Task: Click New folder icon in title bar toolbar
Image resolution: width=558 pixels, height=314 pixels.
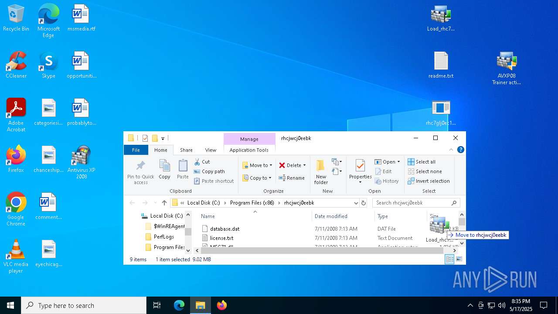Action: [x=154, y=138]
